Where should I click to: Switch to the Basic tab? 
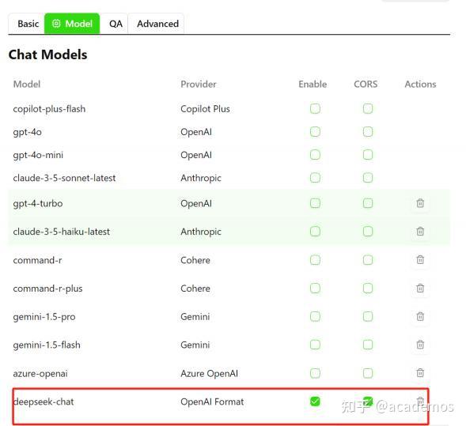coord(28,24)
